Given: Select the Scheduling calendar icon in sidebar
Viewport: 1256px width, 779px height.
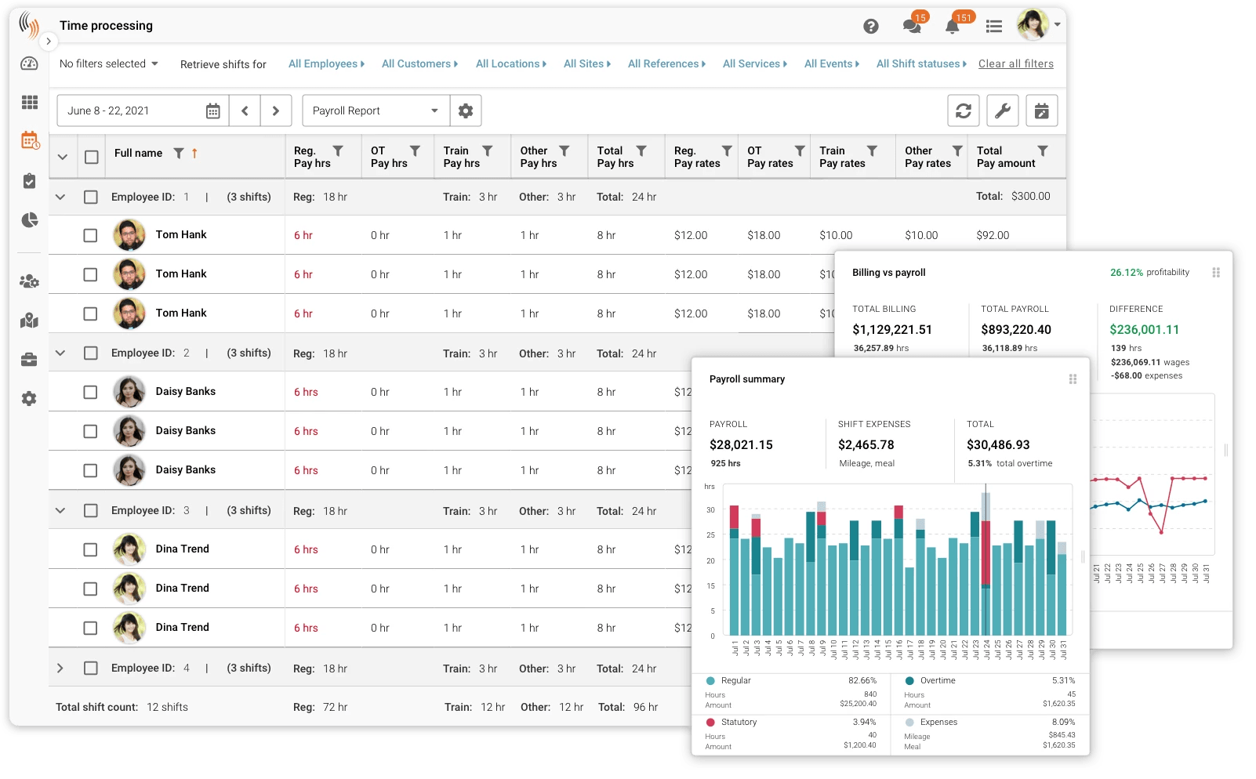Looking at the screenshot, I should pos(29,142).
